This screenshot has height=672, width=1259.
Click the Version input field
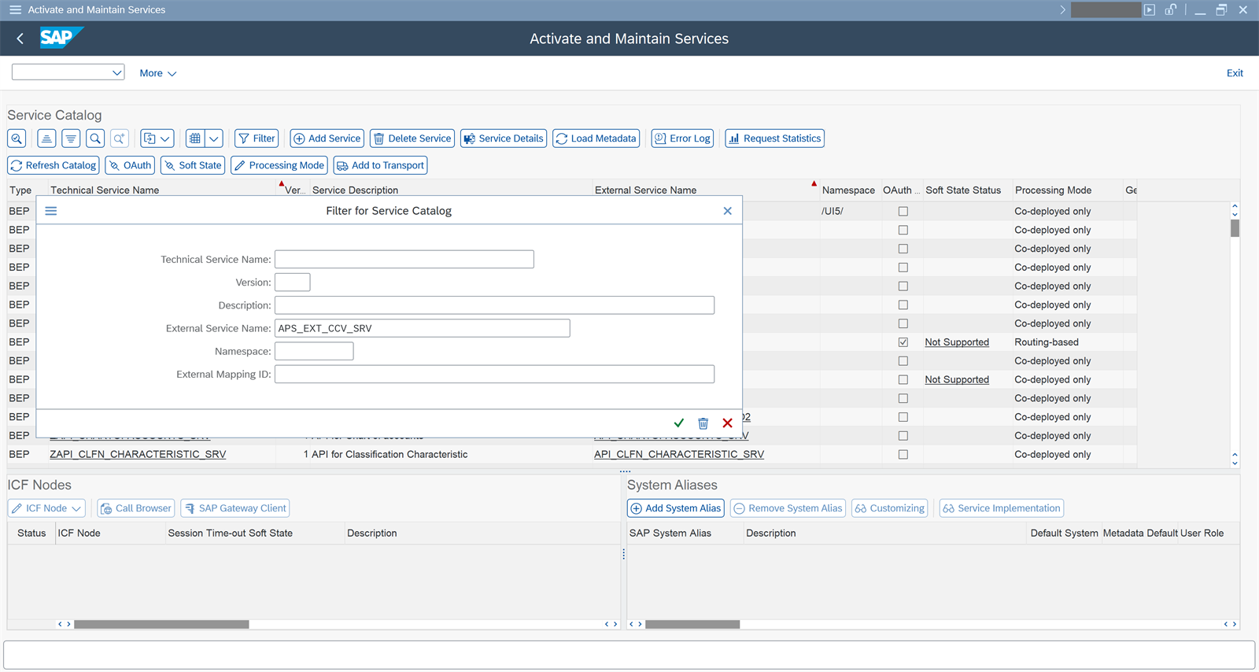[x=293, y=282]
